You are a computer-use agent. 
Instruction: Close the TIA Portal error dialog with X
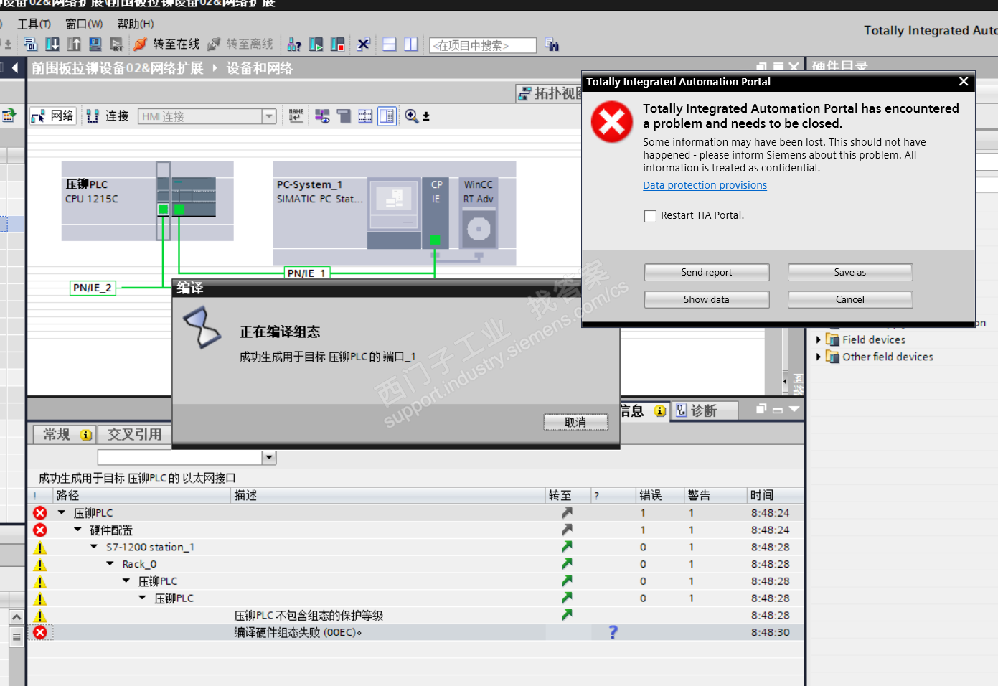(964, 82)
